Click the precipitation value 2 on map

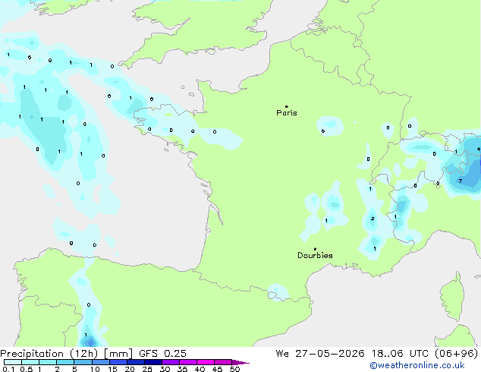click(x=373, y=219)
